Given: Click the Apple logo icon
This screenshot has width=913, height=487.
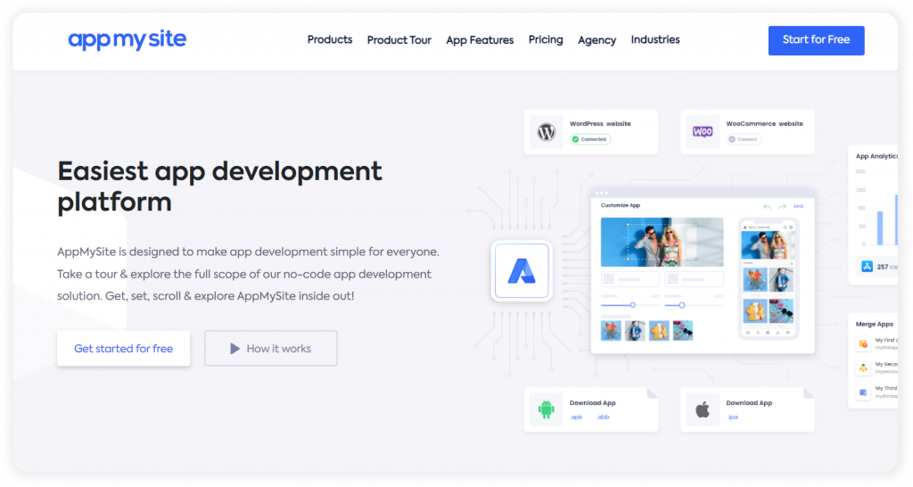Looking at the screenshot, I should pos(703,410).
